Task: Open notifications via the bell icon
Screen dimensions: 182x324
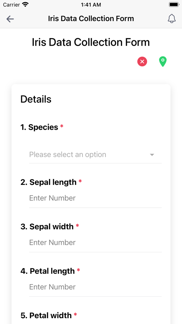Action: tap(171, 19)
